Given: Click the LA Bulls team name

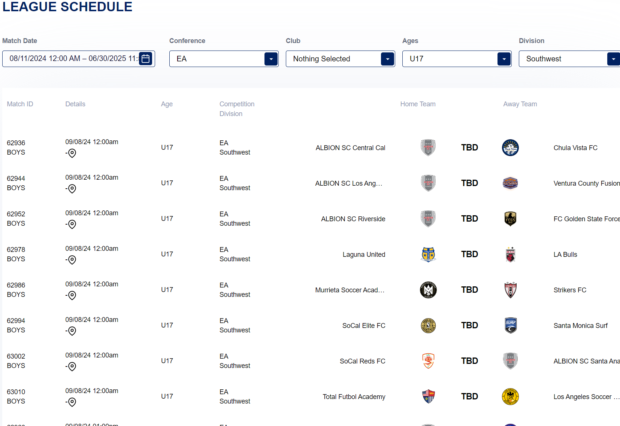Looking at the screenshot, I should (x=565, y=255).
